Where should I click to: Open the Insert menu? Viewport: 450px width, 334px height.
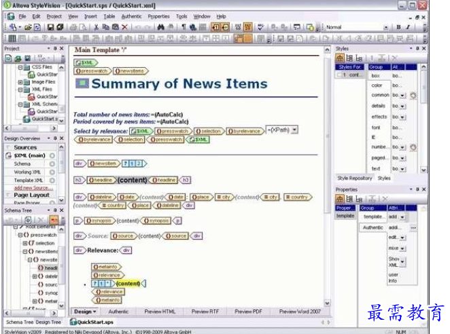(x=90, y=16)
